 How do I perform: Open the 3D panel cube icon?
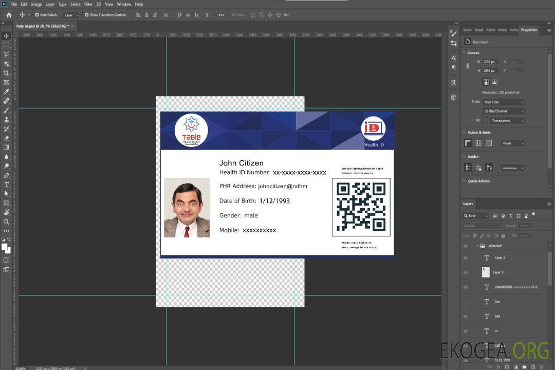pos(453,97)
